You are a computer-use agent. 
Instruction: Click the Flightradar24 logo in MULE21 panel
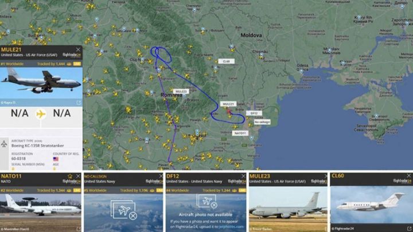pos(72,55)
